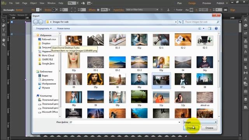Screen dimensions: 249x140
Task: Click the Отмена button
Action: coord(209,128)
